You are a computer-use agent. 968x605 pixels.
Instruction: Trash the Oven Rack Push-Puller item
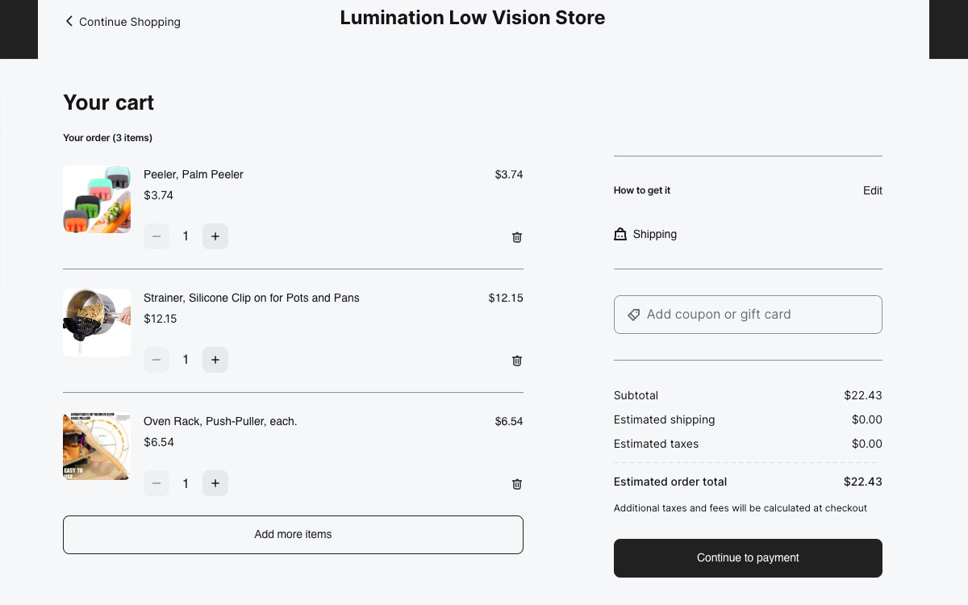pos(517,484)
